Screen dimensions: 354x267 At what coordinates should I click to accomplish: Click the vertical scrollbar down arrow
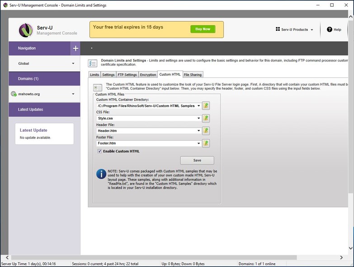[x=351, y=248]
